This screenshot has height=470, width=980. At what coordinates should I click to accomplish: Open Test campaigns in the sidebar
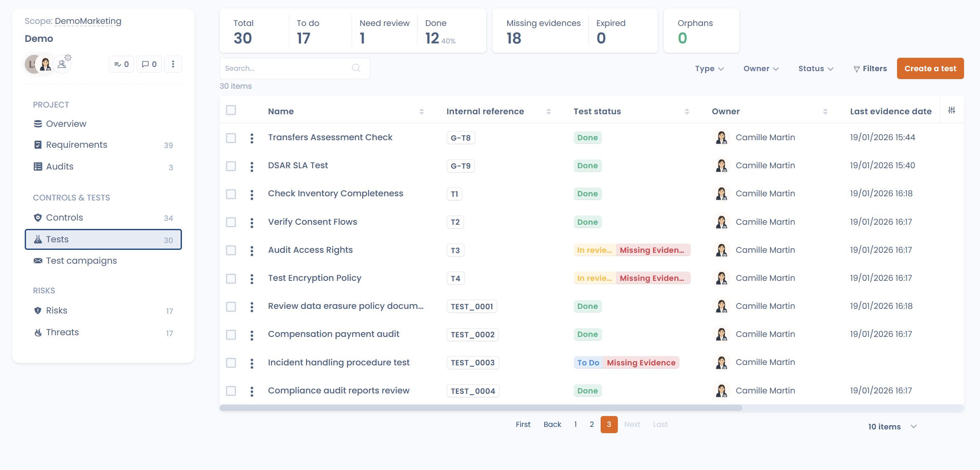81,261
